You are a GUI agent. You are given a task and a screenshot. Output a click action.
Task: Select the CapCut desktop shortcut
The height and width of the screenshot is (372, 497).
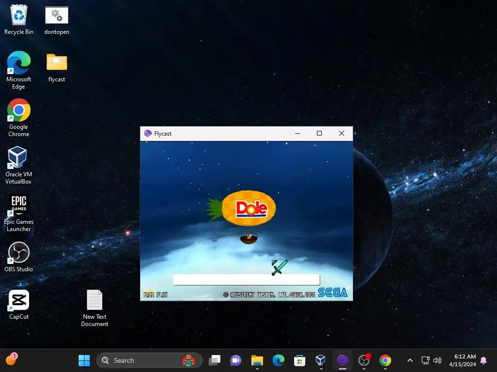[19, 304]
